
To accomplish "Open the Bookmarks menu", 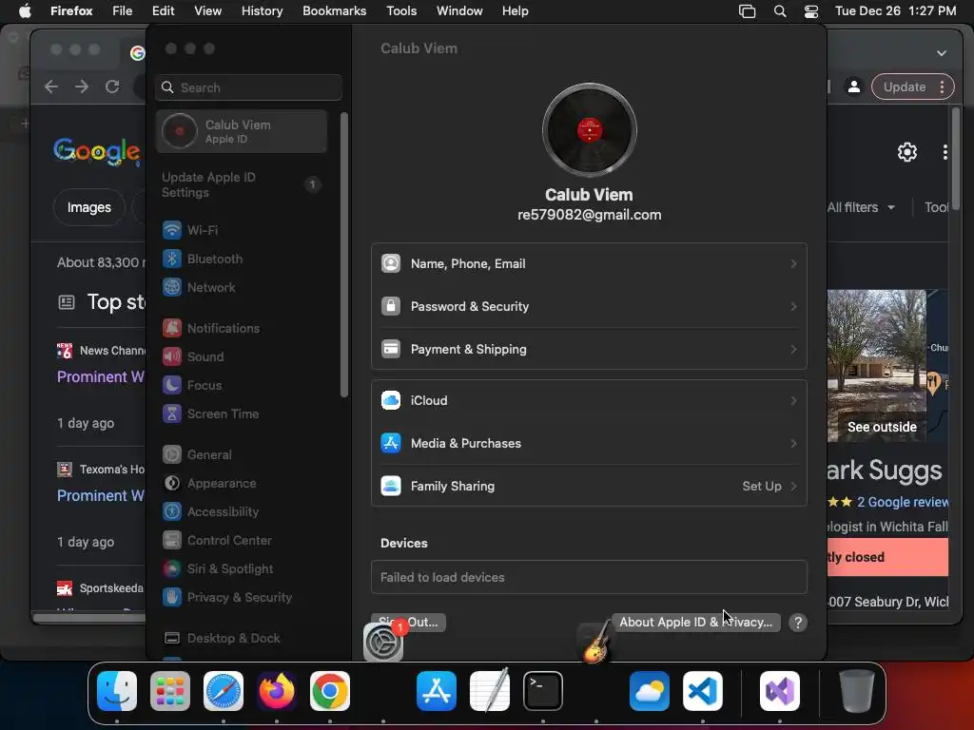I will coord(334,10).
